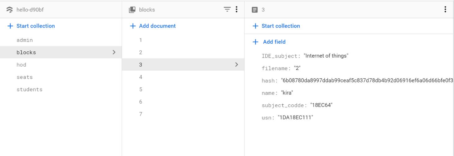Open the blocks collection overflow menu

coord(236,10)
